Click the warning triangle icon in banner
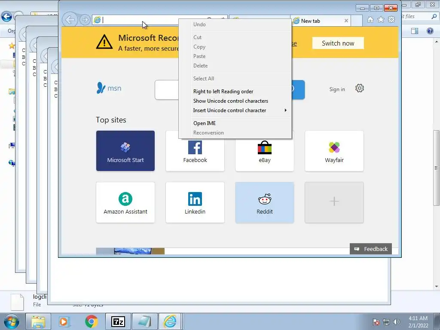 coord(104,42)
